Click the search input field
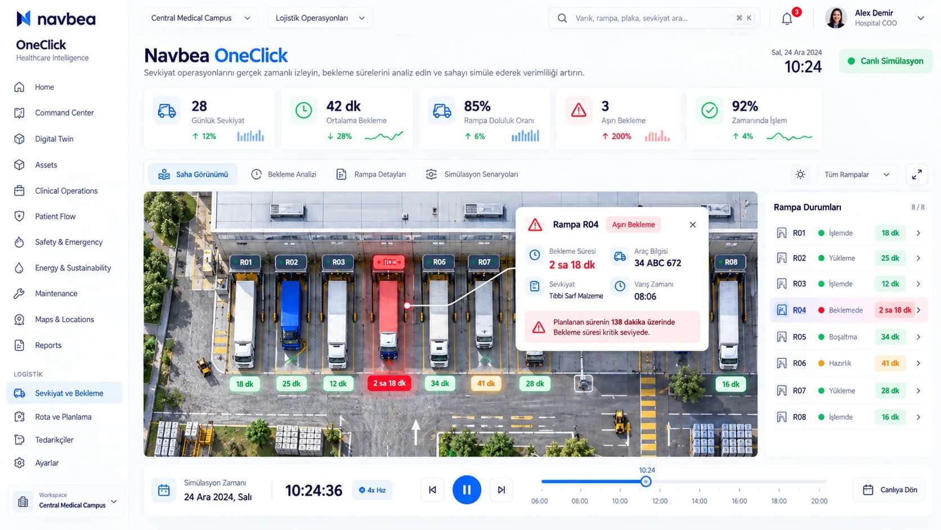The width and height of the screenshot is (941, 530). coord(654,18)
